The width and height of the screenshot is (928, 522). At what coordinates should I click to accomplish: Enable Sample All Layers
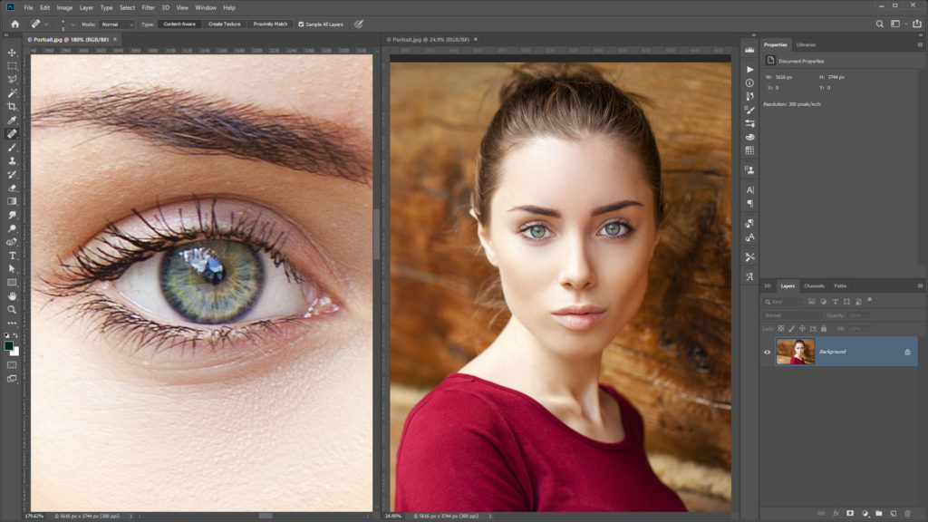(x=303, y=24)
